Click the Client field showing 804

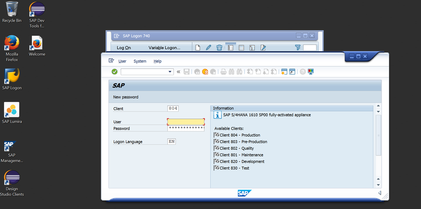coord(173,109)
